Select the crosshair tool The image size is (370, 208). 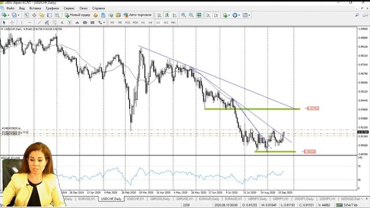click(x=12, y=23)
